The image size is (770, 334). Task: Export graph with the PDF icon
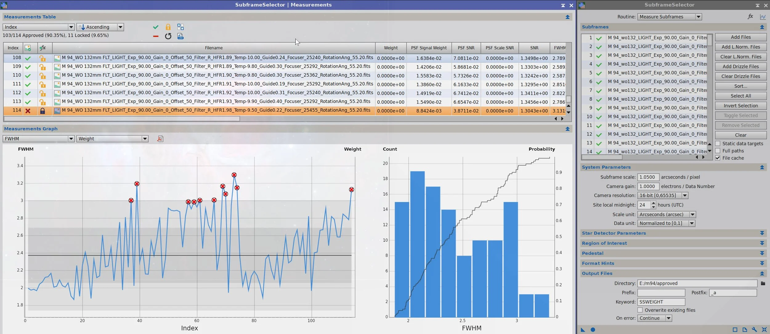[160, 139]
